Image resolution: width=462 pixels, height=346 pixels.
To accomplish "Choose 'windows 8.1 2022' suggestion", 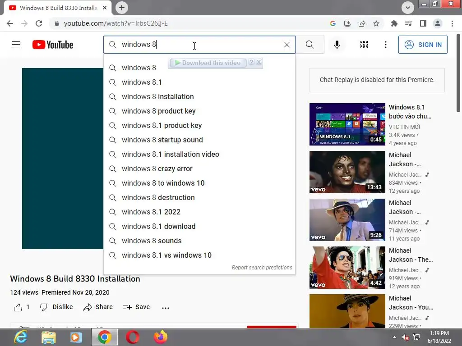I will (x=199, y=212).
